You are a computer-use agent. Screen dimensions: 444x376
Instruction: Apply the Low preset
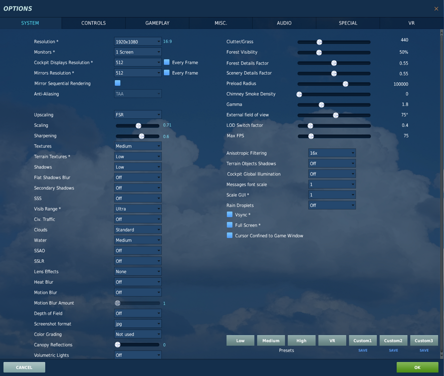[241, 340]
